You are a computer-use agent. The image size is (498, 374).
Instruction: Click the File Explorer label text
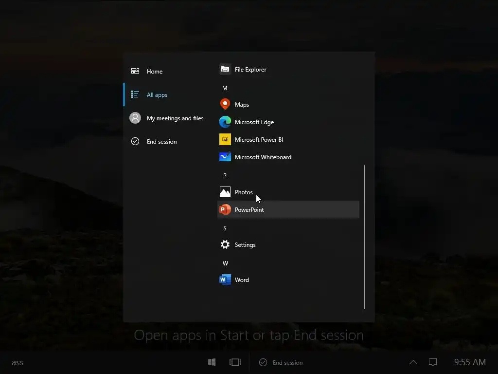click(x=250, y=70)
